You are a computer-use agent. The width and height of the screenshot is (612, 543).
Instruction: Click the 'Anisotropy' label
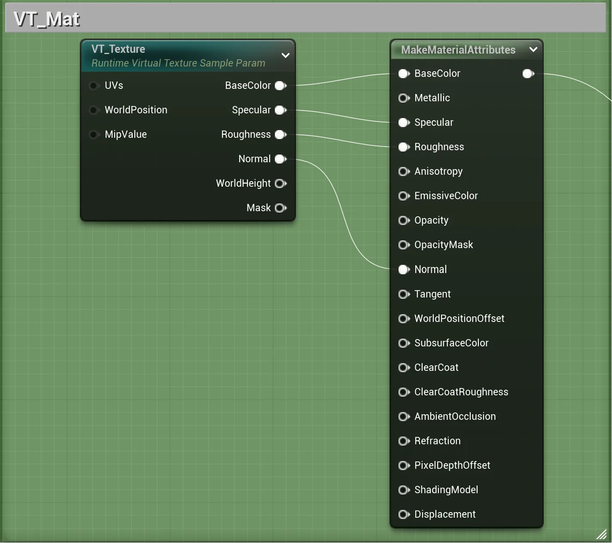tap(438, 171)
